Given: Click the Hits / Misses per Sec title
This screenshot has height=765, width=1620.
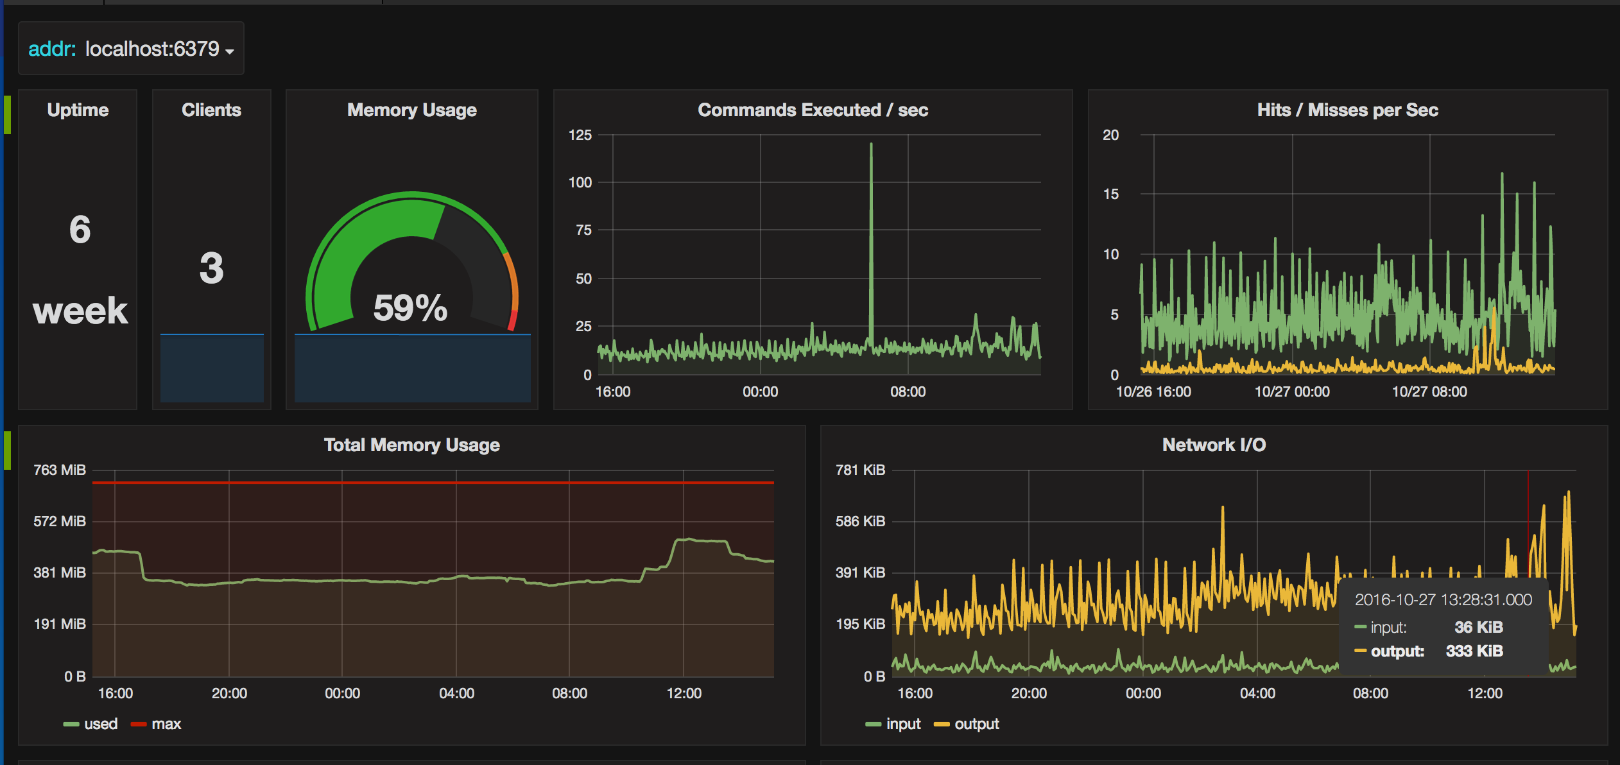Looking at the screenshot, I should pyautogui.click(x=1347, y=110).
